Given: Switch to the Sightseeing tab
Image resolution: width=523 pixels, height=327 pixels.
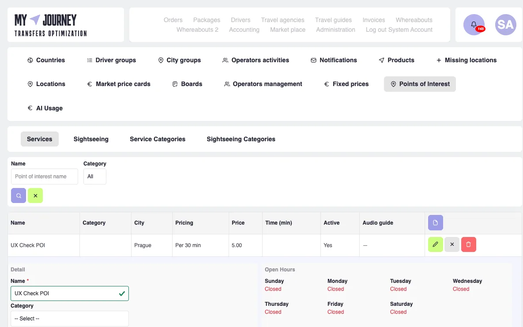Looking at the screenshot, I should [91, 139].
